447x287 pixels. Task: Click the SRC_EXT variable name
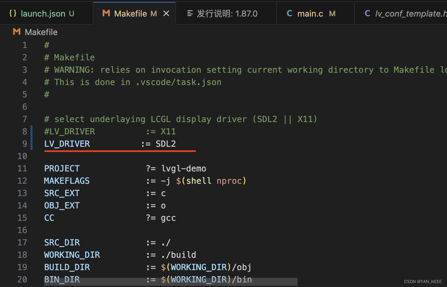[62, 193]
